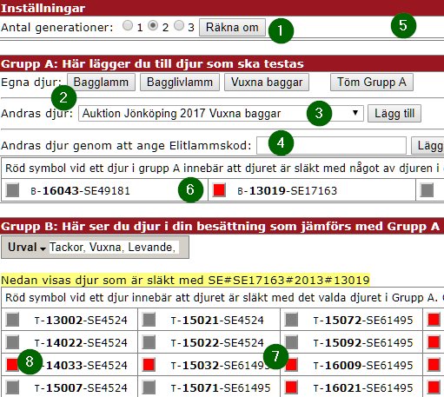Click the Räkna om button

[232, 28]
